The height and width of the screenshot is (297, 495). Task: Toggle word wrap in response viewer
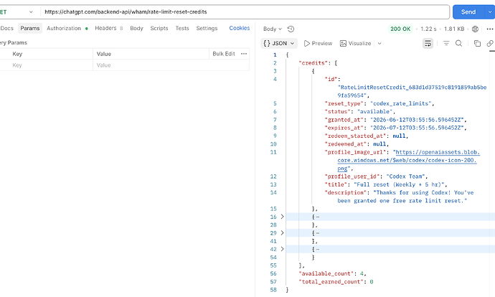coord(428,43)
